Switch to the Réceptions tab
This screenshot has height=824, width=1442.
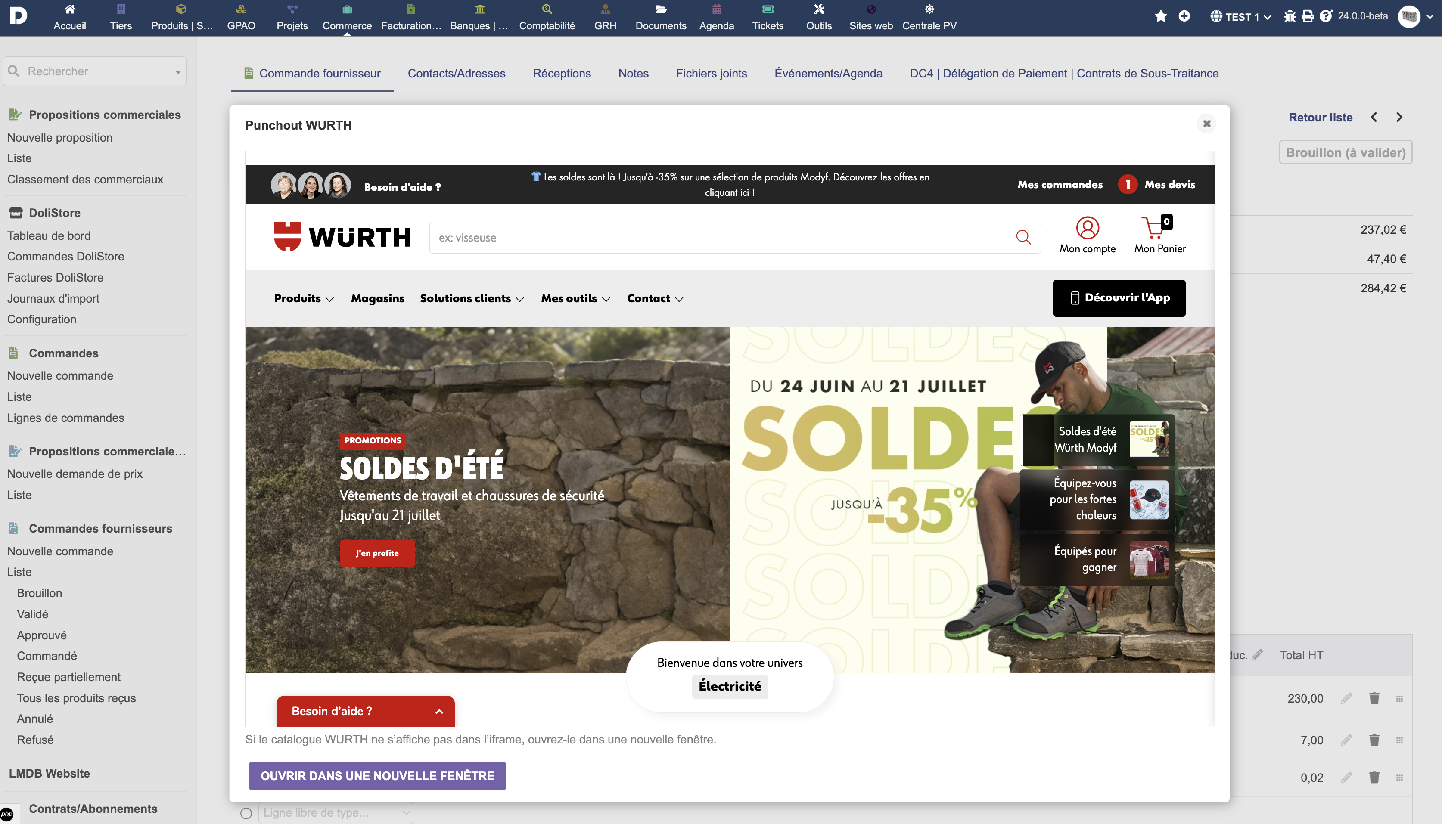click(562, 74)
